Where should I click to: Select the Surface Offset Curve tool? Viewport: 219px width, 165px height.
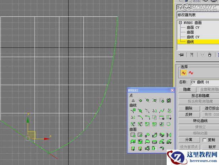pyautogui.click(x=161, y=124)
